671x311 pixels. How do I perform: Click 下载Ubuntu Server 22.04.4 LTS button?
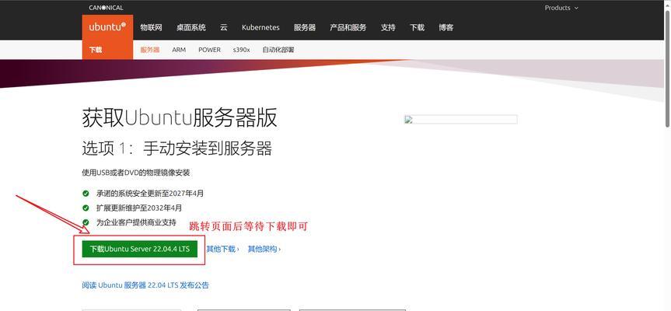tap(139, 249)
